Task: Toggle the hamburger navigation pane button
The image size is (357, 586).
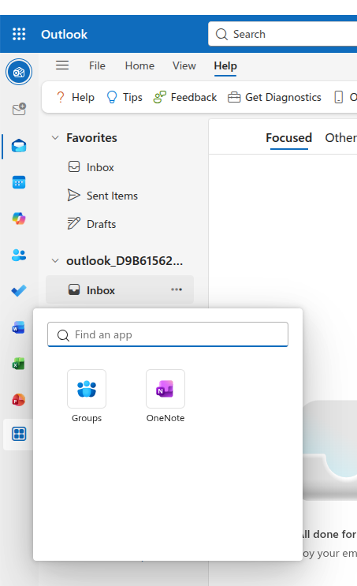Action: pyautogui.click(x=62, y=65)
